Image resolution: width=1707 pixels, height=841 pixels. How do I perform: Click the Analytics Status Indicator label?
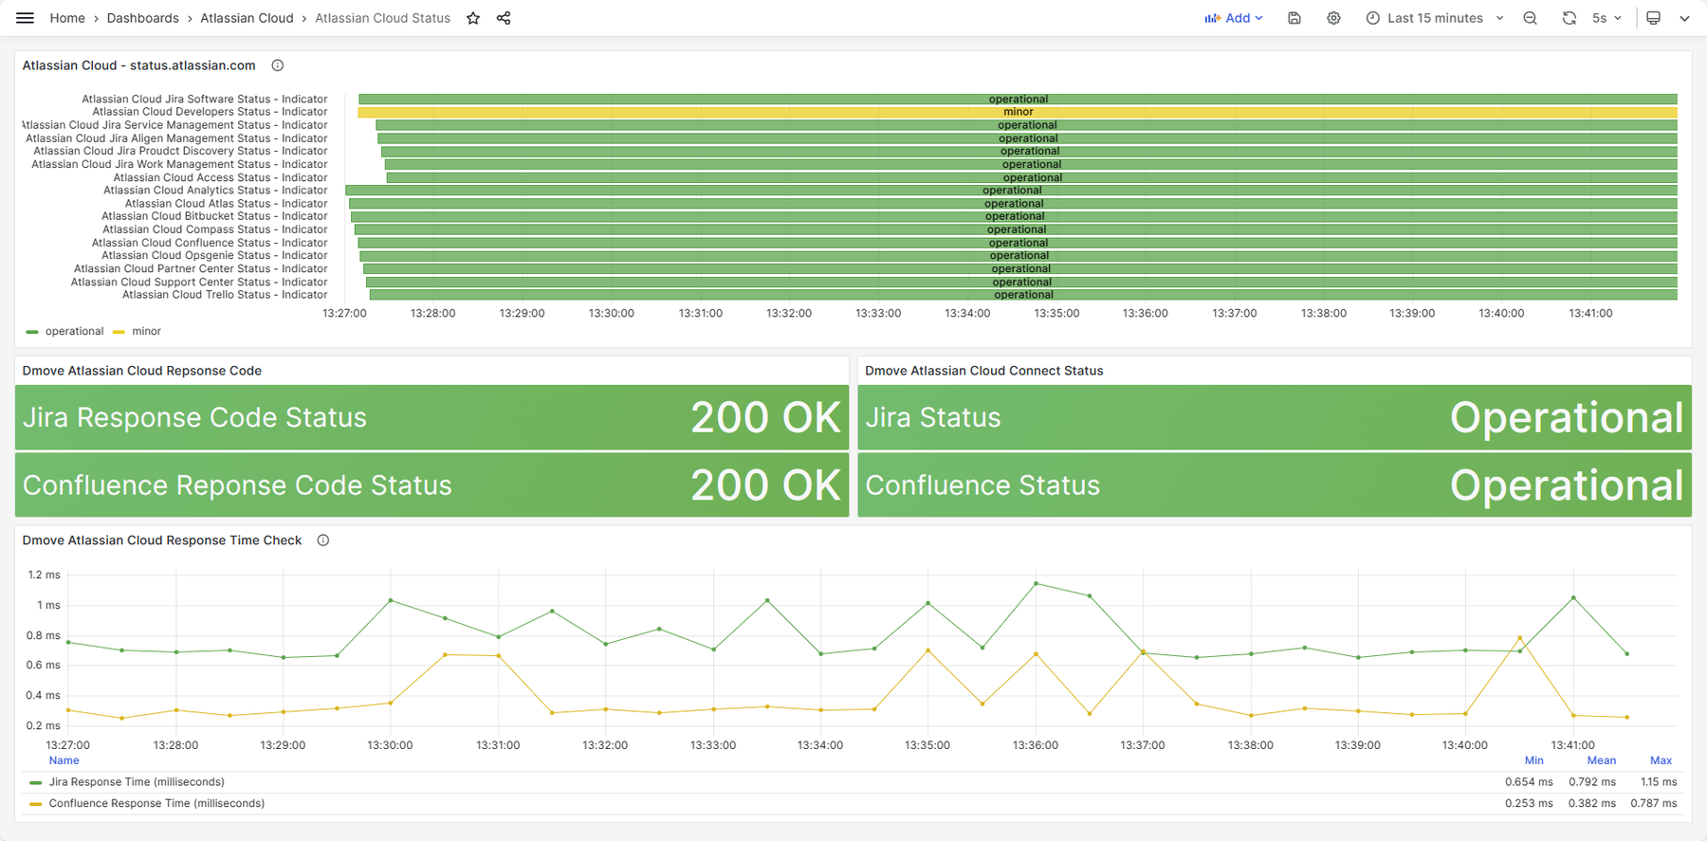click(x=216, y=191)
